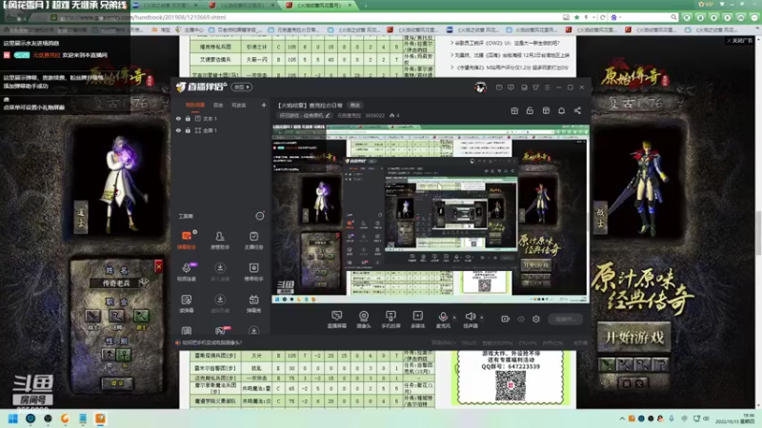Open the room manager assistant tool

point(220,240)
